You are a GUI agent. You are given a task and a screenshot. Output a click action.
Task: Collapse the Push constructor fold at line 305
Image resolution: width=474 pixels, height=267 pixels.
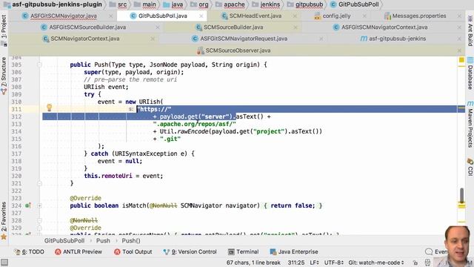point(39,65)
